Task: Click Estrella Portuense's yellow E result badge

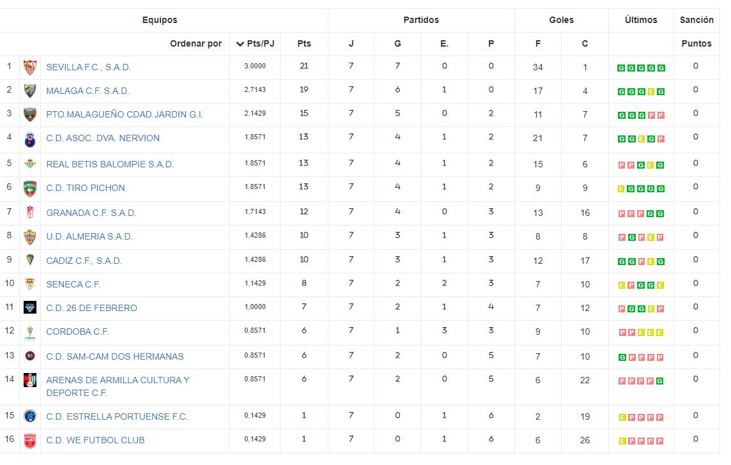Action: click(622, 418)
